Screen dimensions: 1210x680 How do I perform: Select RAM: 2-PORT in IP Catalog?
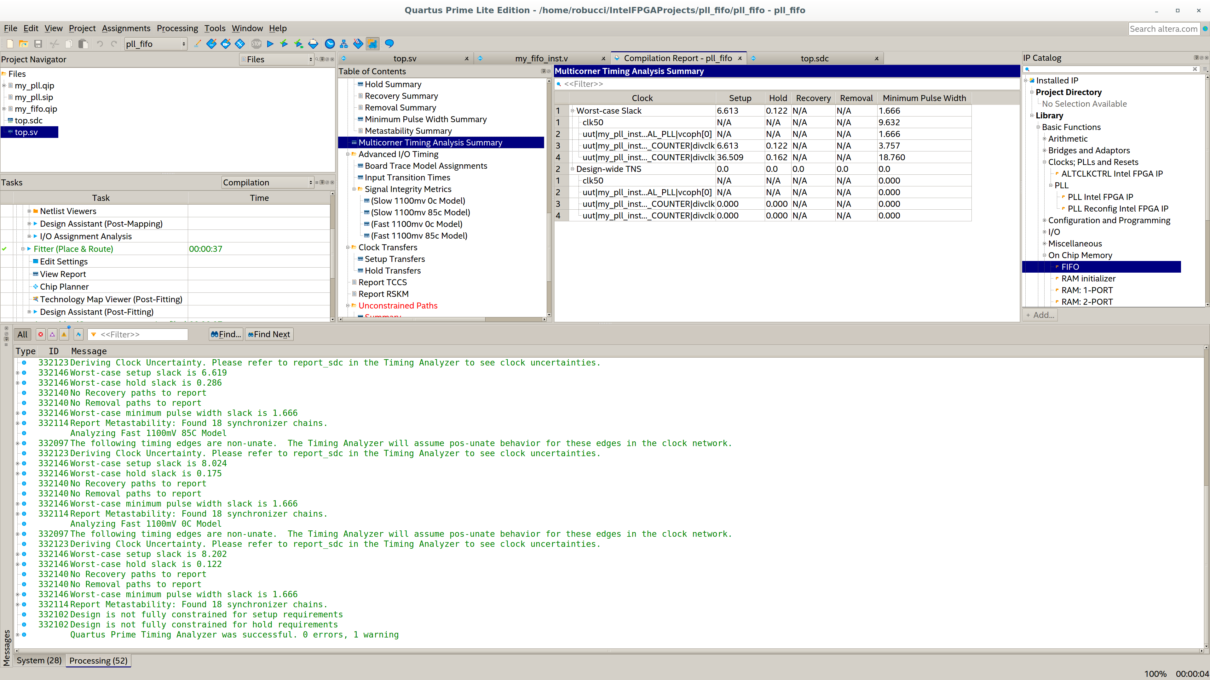[1087, 302]
